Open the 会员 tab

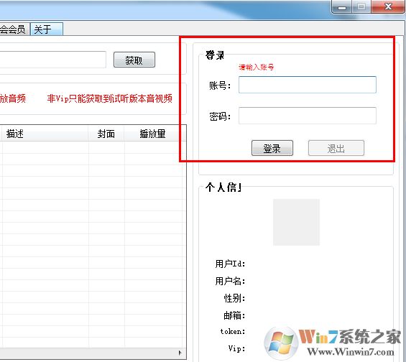tap(15, 29)
